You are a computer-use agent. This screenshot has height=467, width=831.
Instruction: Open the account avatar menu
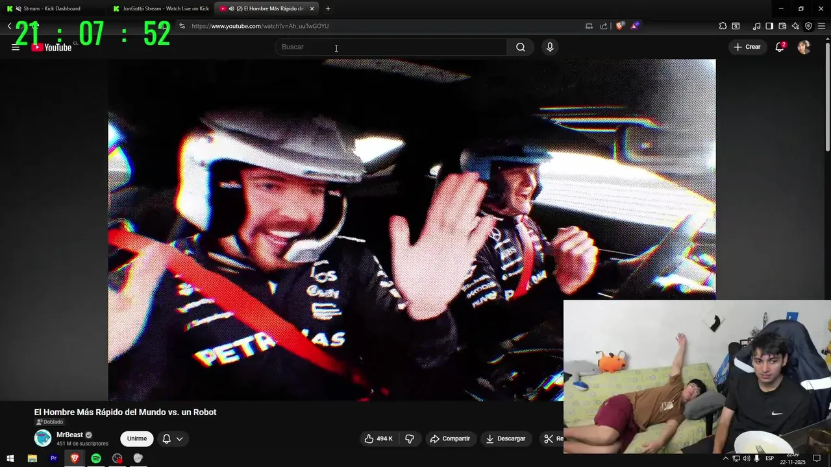point(804,47)
